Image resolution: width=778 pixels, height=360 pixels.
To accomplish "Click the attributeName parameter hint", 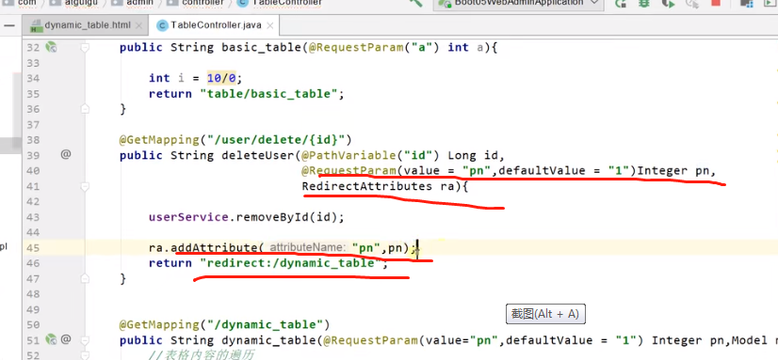I will 307,247.
